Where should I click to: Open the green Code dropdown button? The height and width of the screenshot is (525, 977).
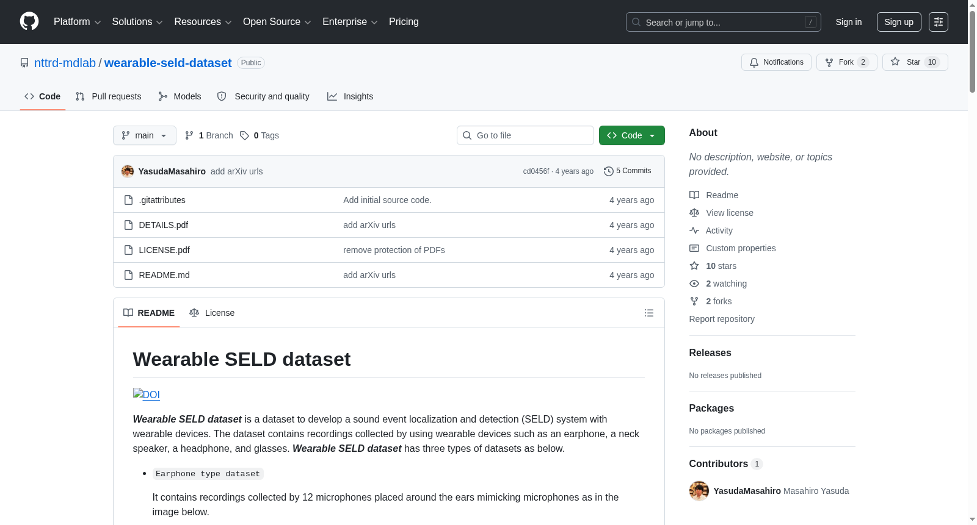point(631,135)
